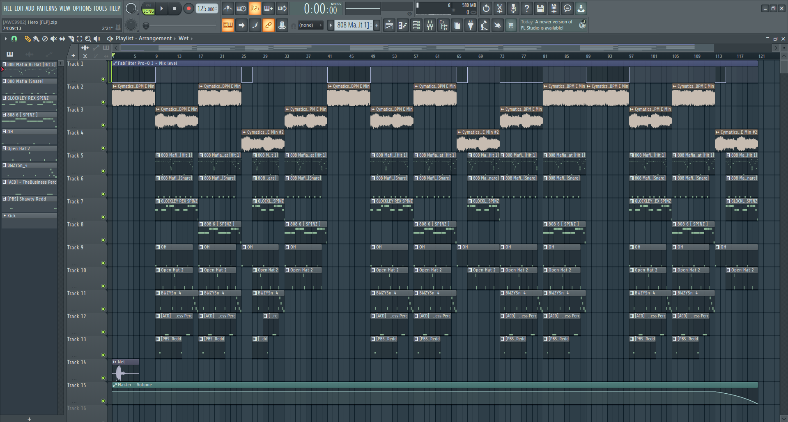Click the save project floppy icon
788x422 pixels.
540,8
